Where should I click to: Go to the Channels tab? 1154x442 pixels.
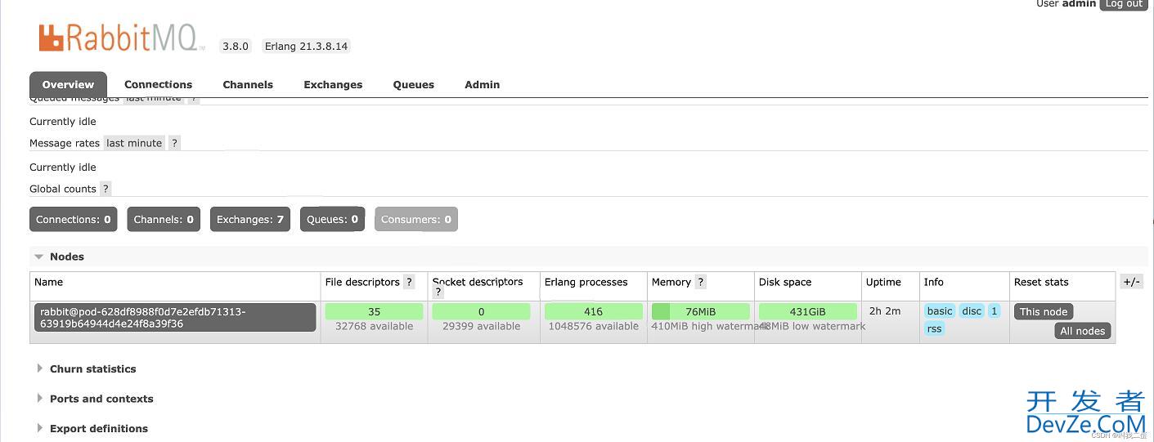[248, 84]
